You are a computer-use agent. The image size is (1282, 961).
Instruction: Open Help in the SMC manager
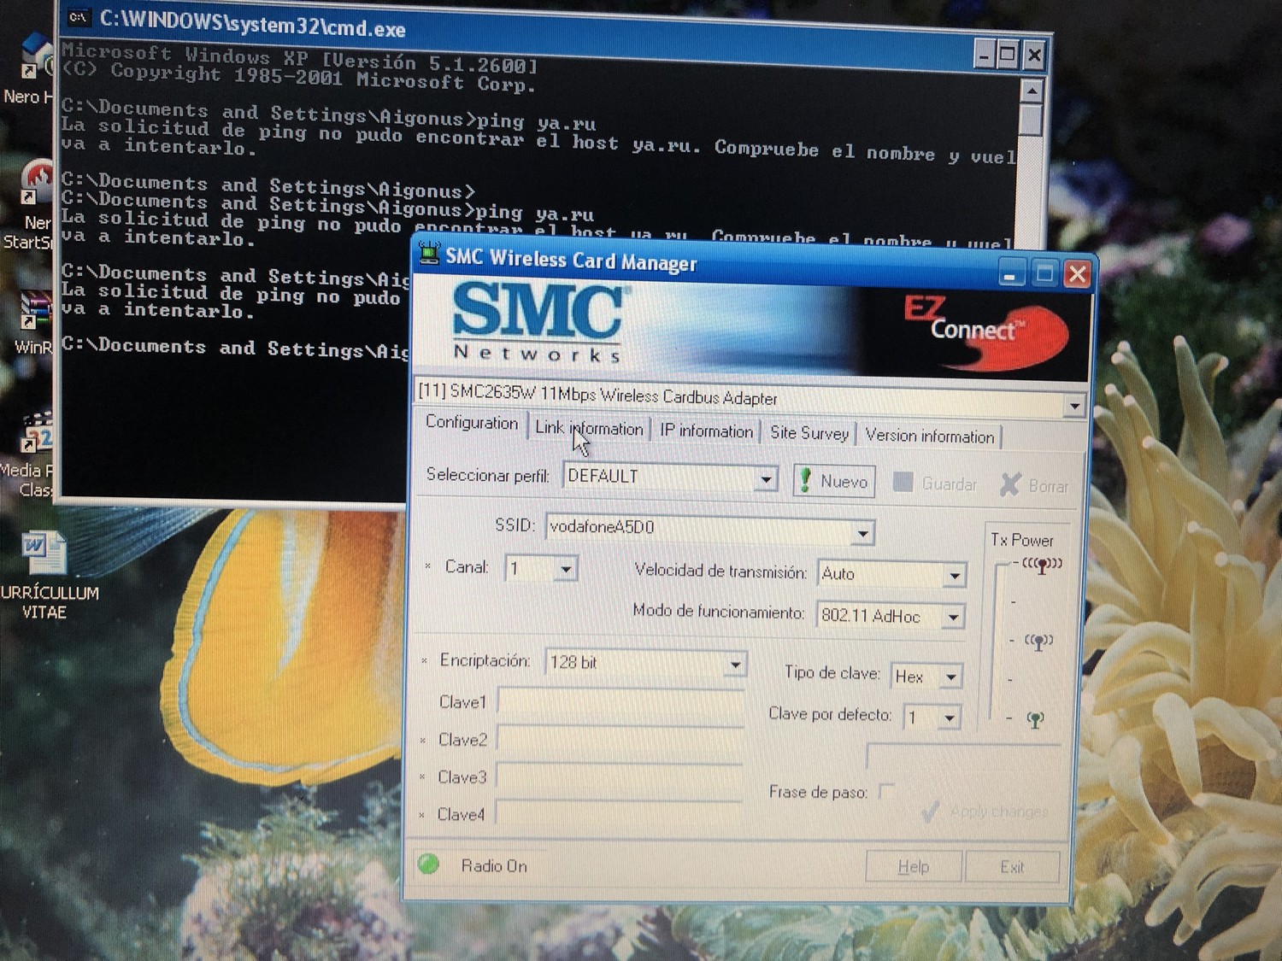(914, 867)
